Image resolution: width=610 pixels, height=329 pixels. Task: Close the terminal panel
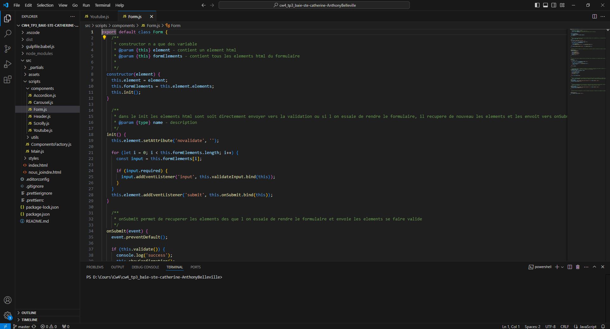tap(603, 267)
